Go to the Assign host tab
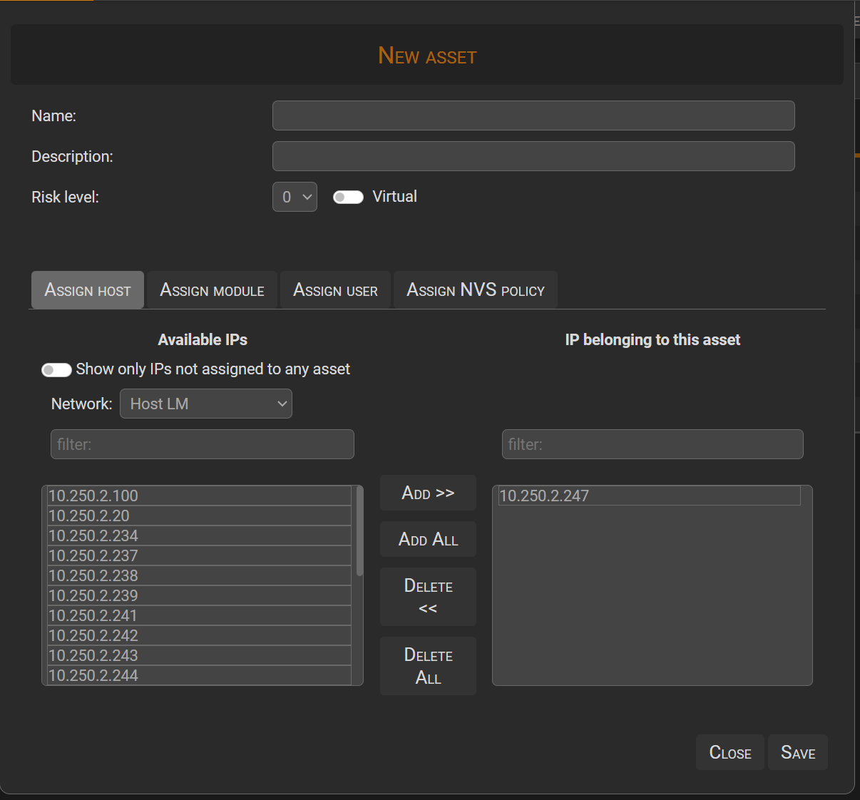Viewport: 860px width, 800px height. pyautogui.click(x=87, y=289)
